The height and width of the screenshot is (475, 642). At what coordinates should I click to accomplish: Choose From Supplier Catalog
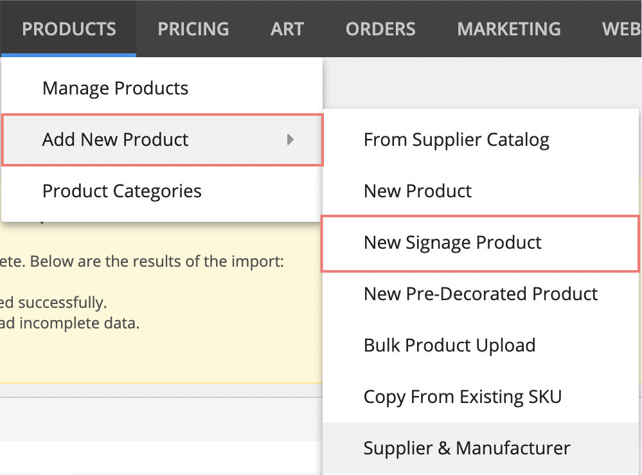pos(456,139)
